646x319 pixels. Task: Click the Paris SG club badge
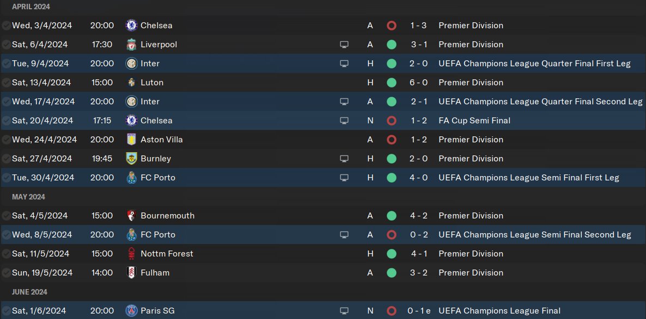131,311
